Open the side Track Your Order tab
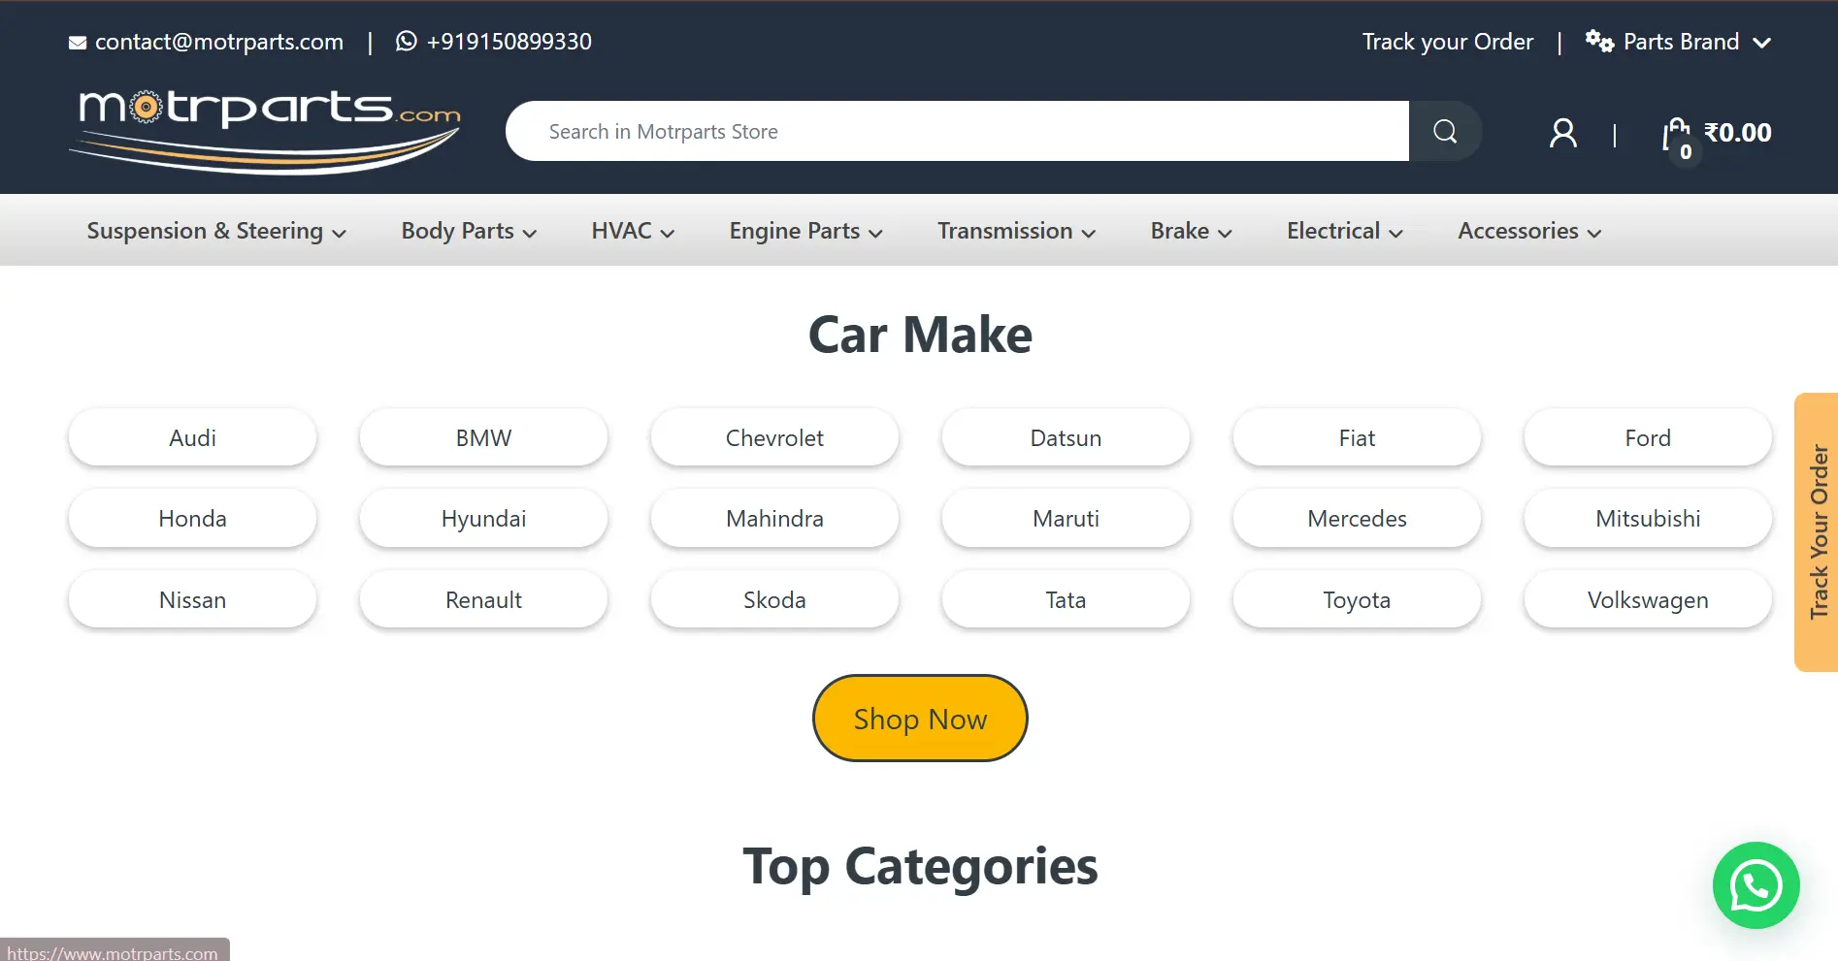This screenshot has height=961, width=1838. pos(1817,532)
